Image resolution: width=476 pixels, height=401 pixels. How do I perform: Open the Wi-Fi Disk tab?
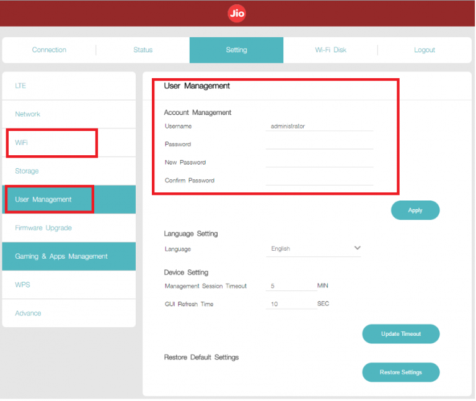point(330,50)
